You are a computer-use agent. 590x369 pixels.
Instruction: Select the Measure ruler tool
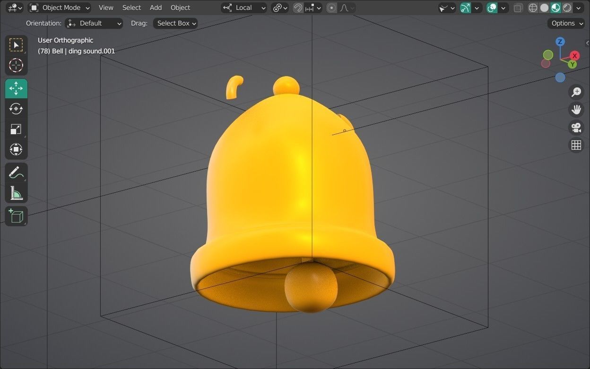[16, 193]
